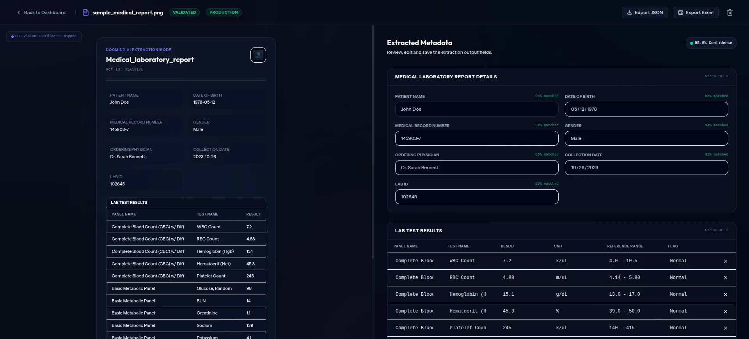Select "Creatinine" in the document preview

[x=207, y=313]
